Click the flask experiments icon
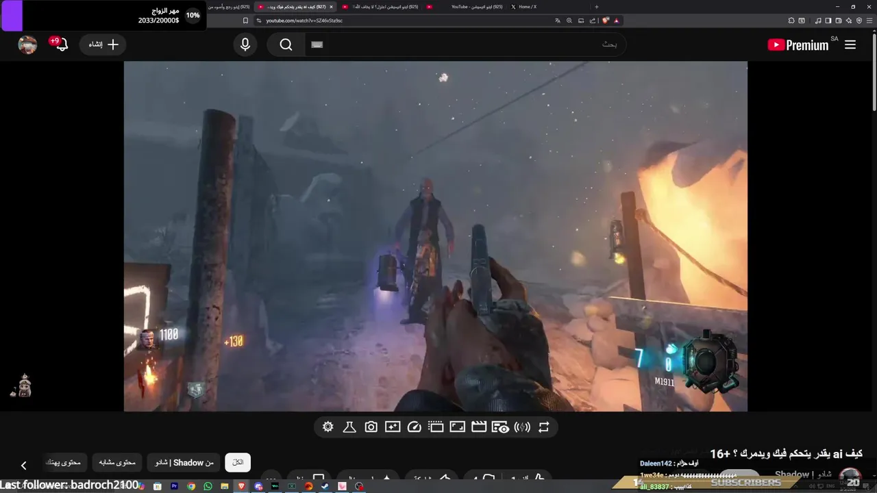 349,427
